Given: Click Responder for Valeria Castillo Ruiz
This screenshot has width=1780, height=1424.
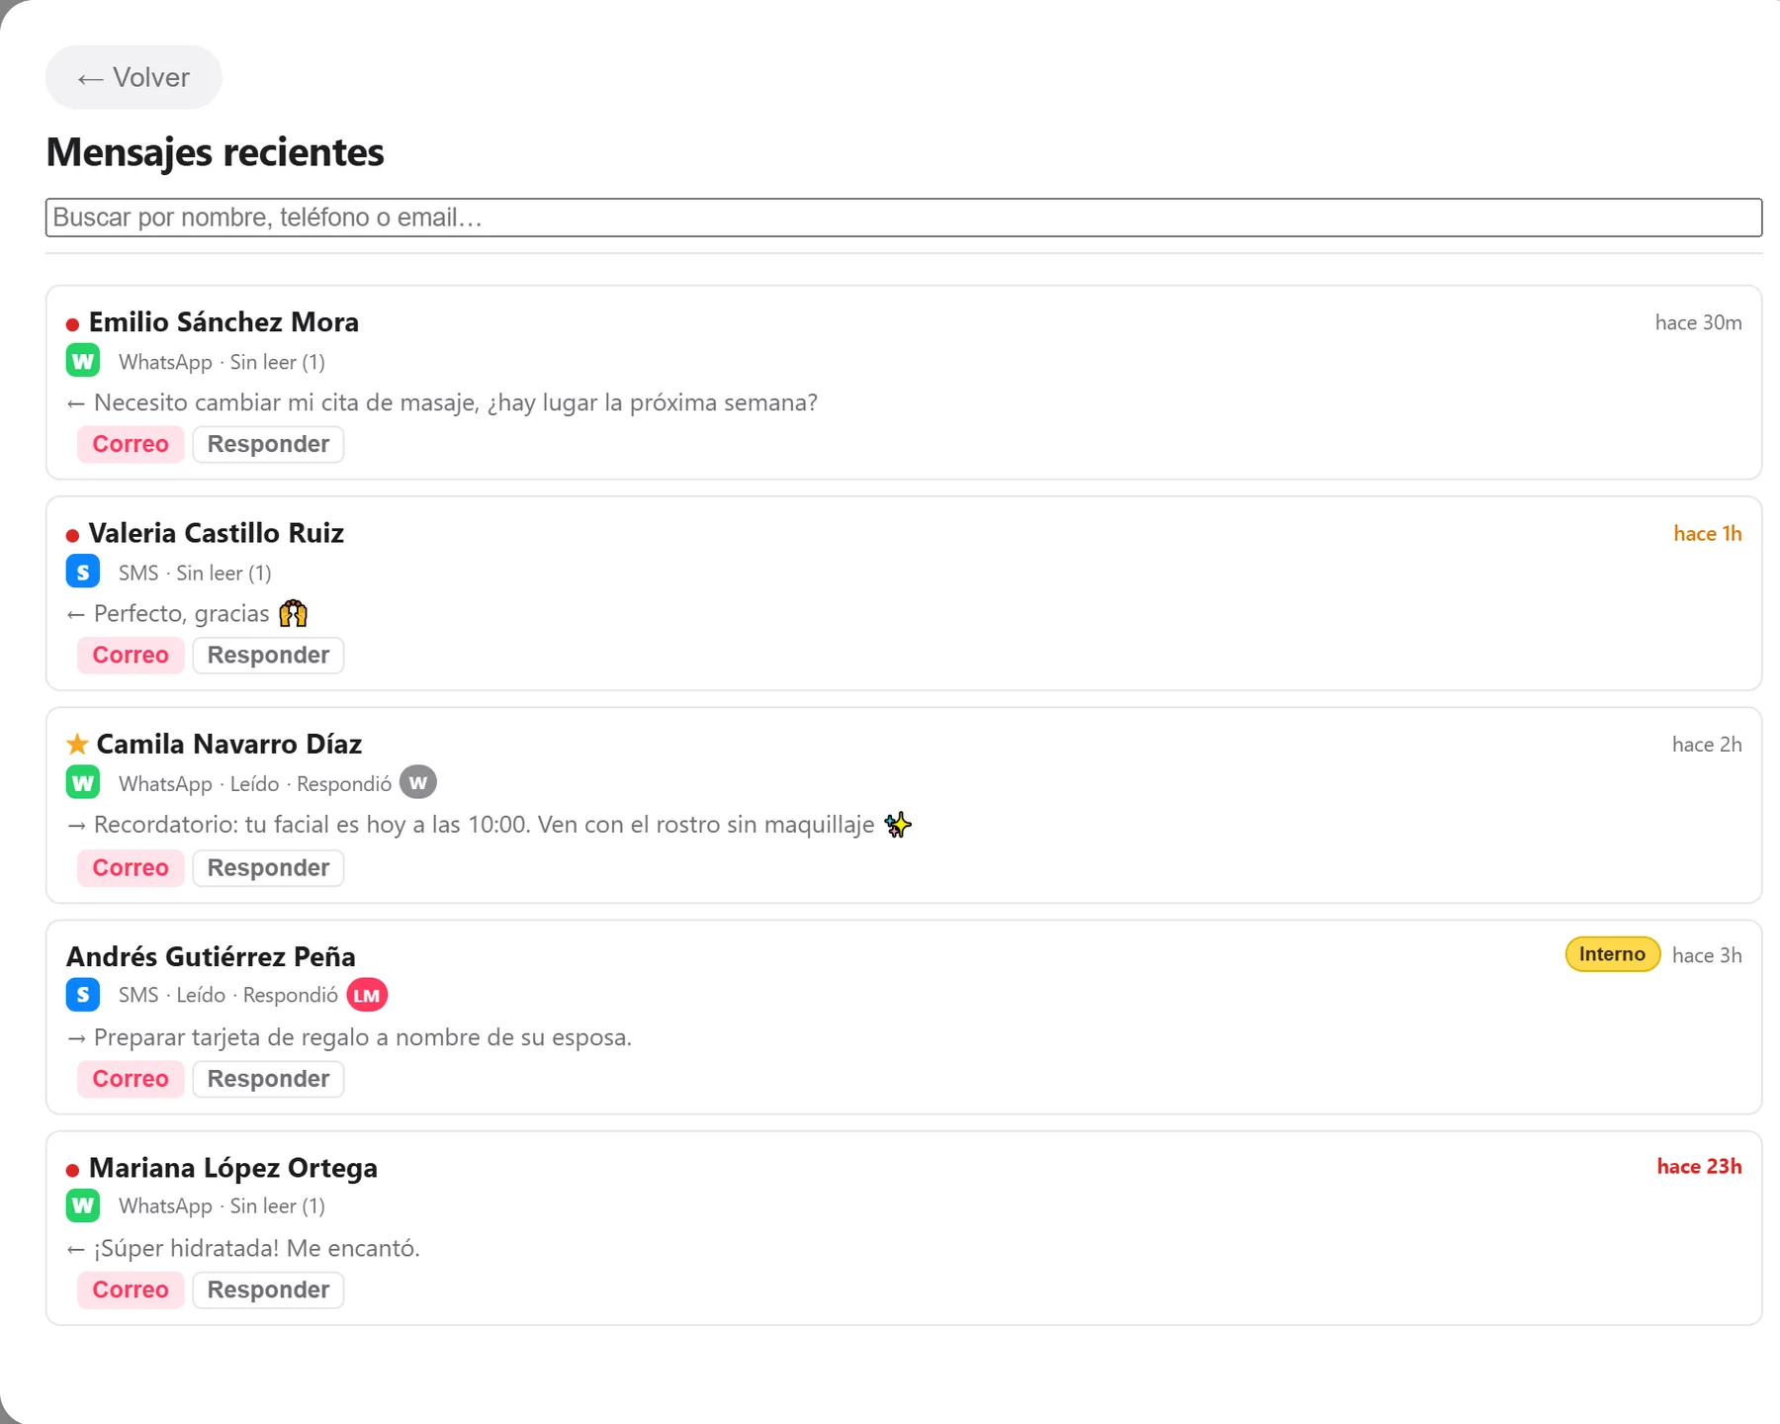Looking at the screenshot, I should pyautogui.click(x=268, y=655).
